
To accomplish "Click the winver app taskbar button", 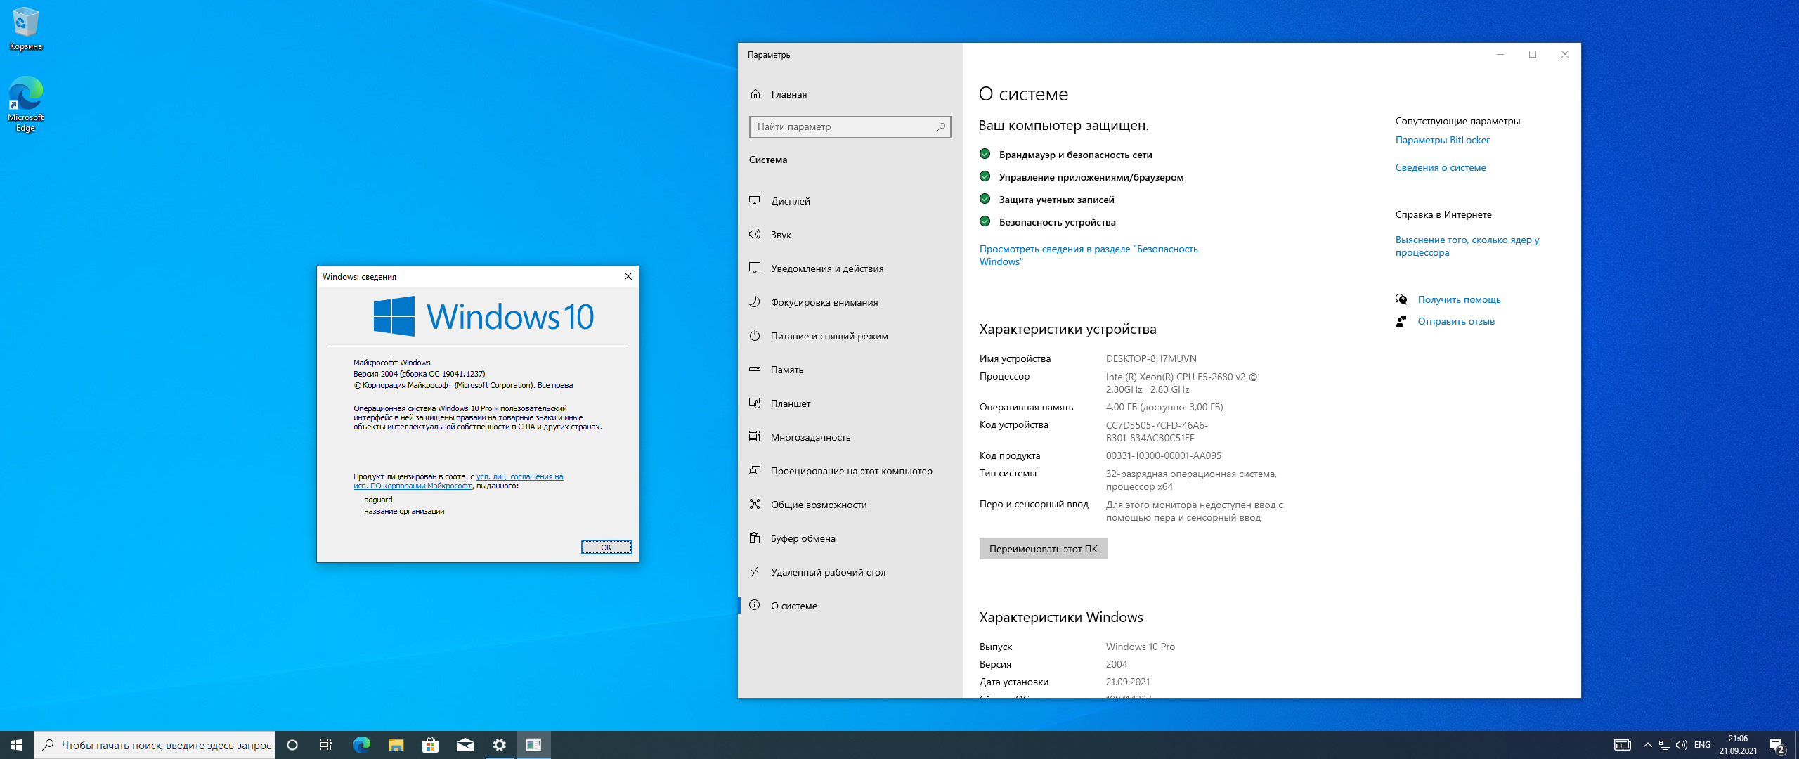I will (x=534, y=745).
